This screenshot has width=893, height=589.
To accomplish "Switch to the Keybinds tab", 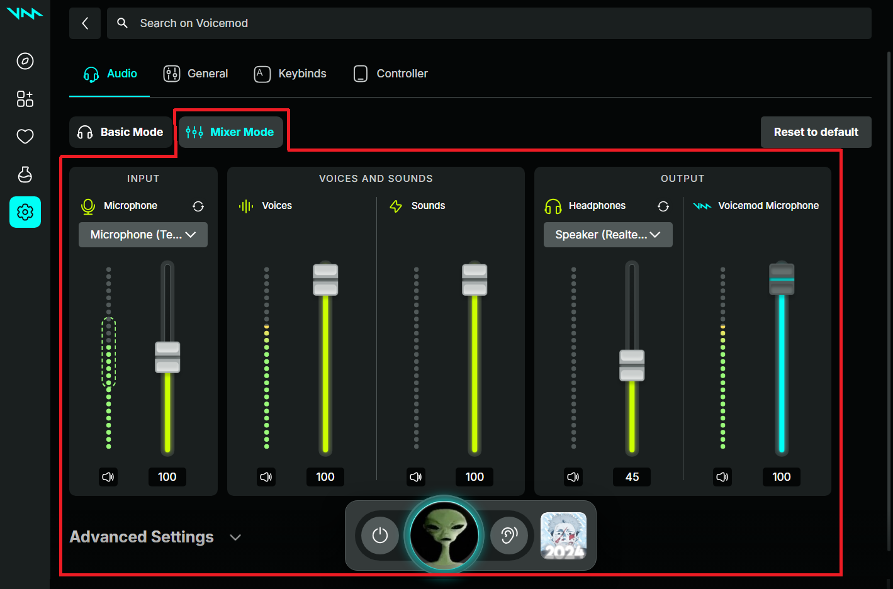I will (x=290, y=74).
